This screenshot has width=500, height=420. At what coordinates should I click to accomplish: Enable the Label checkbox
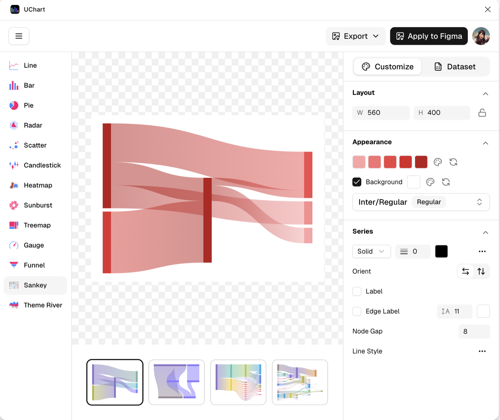pos(357,291)
